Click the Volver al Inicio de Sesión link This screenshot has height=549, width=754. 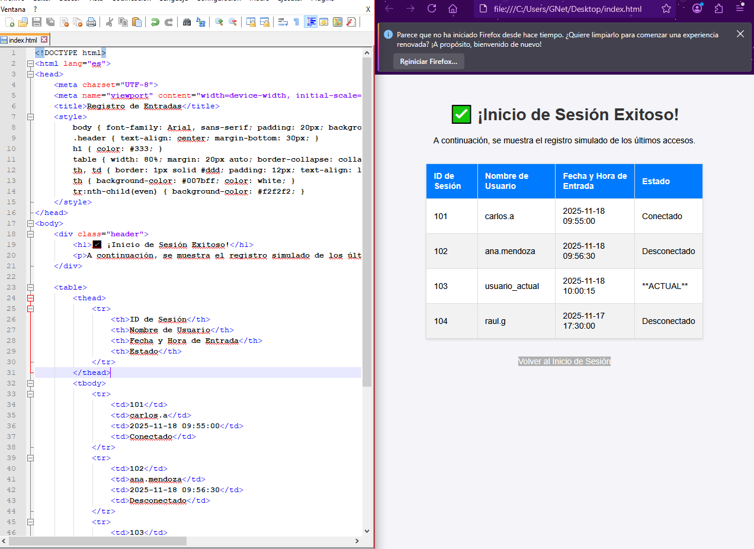click(564, 361)
